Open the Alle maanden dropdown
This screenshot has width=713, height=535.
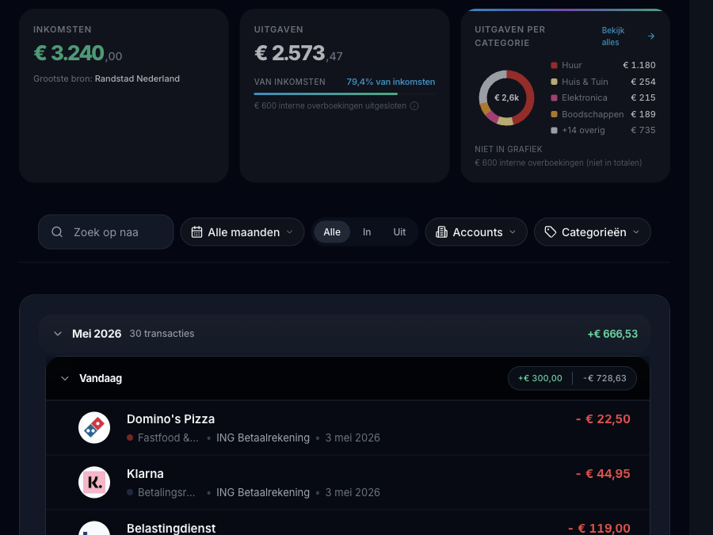click(242, 232)
